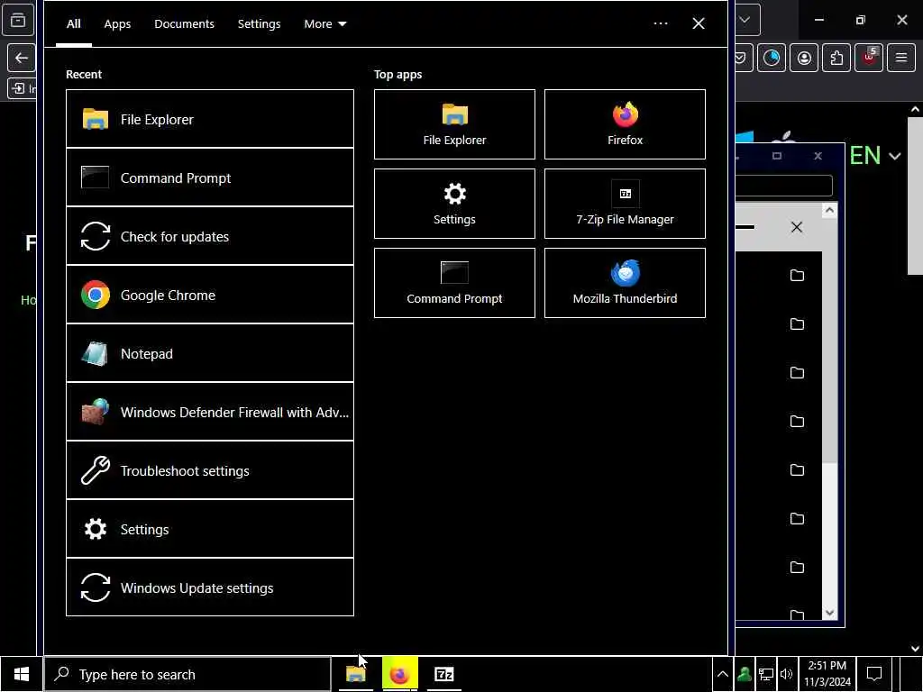Switch to the Settings search tab
The height and width of the screenshot is (692, 923).
[259, 23]
